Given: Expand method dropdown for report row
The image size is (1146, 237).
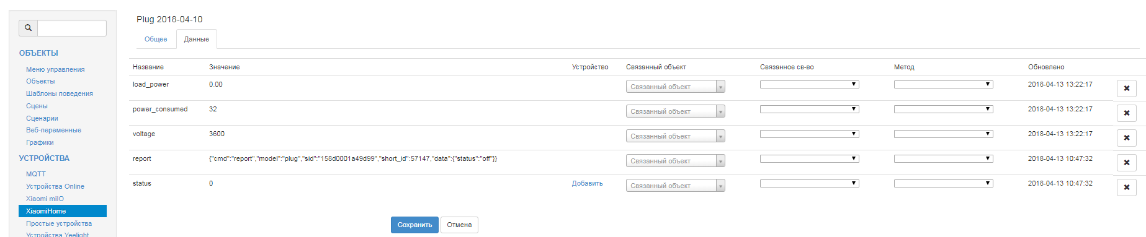Looking at the screenshot, I should pos(943,158).
